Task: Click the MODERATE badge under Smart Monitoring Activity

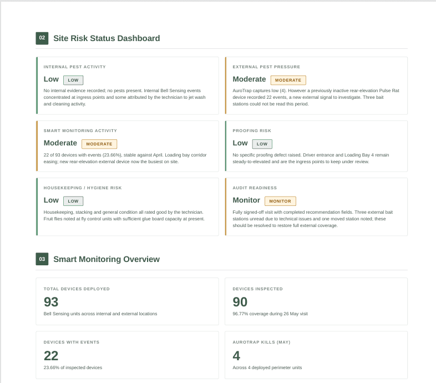Action: (x=99, y=144)
